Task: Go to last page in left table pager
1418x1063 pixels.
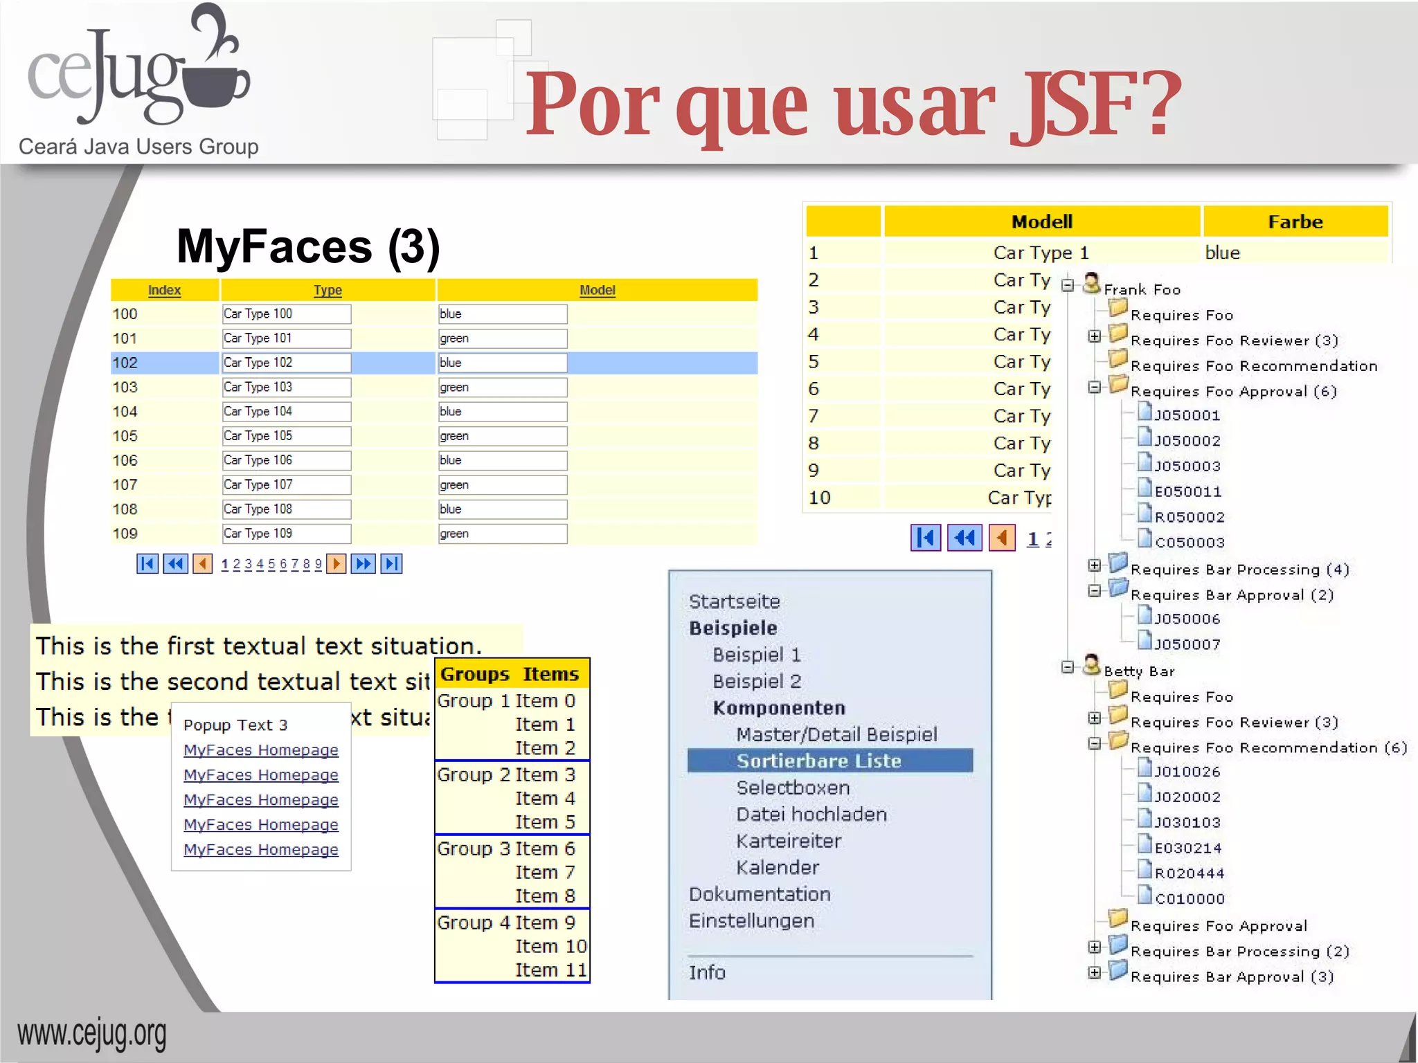Action: tap(391, 564)
